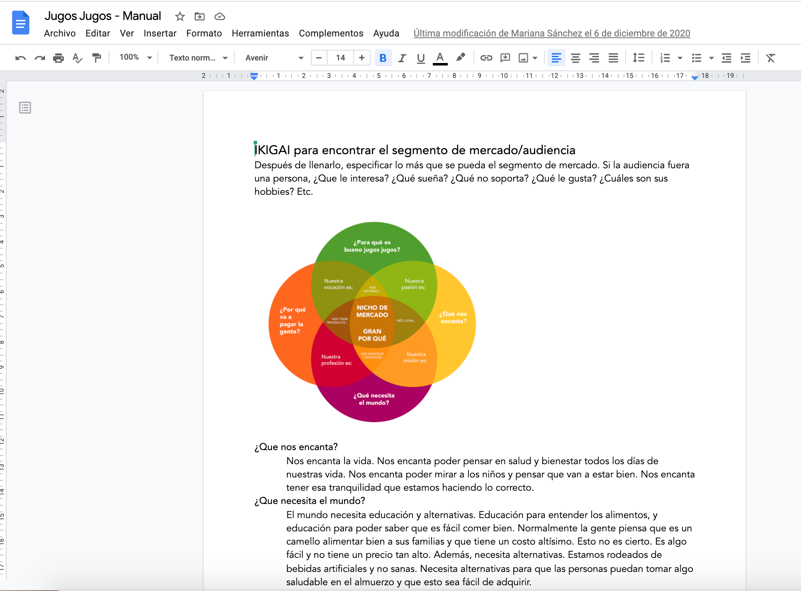Image resolution: width=801 pixels, height=591 pixels.
Task: Open the highlight color picker
Action: [x=460, y=58]
